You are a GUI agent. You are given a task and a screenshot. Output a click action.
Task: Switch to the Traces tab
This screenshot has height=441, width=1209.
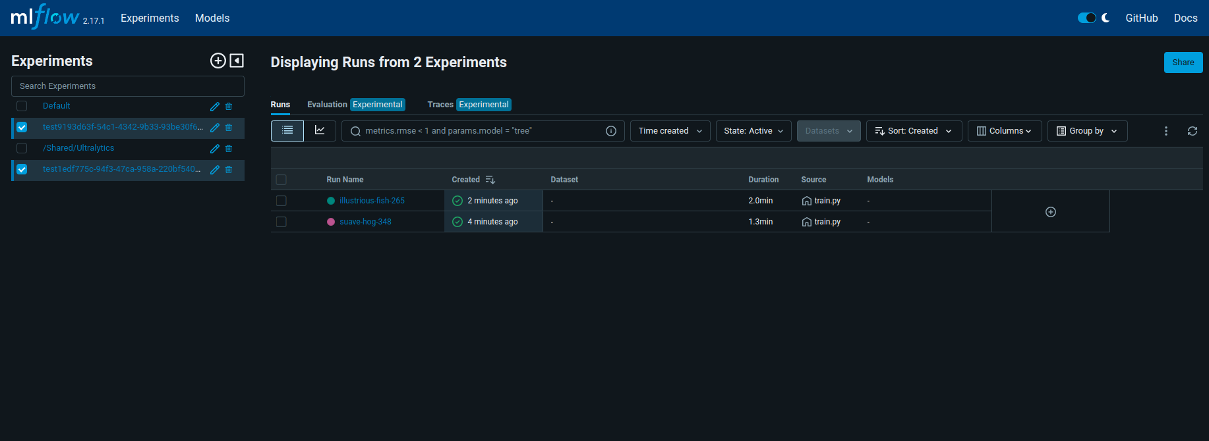(469, 105)
